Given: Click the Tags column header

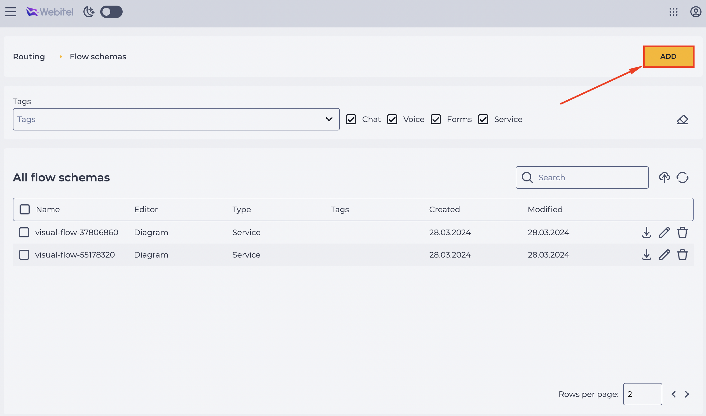Looking at the screenshot, I should point(340,209).
